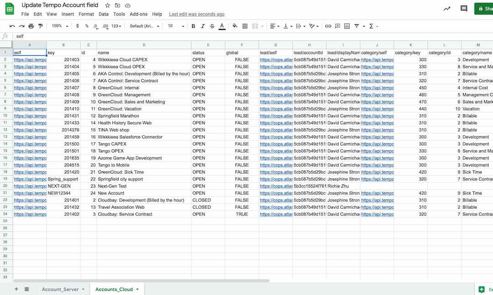The image size is (493, 295).
Task: Toggle bold formatting
Action: coord(193,26)
